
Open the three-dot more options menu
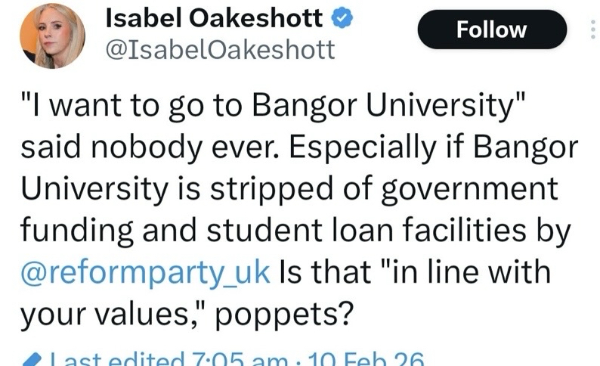pyautogui.click(x=592, y=29)
